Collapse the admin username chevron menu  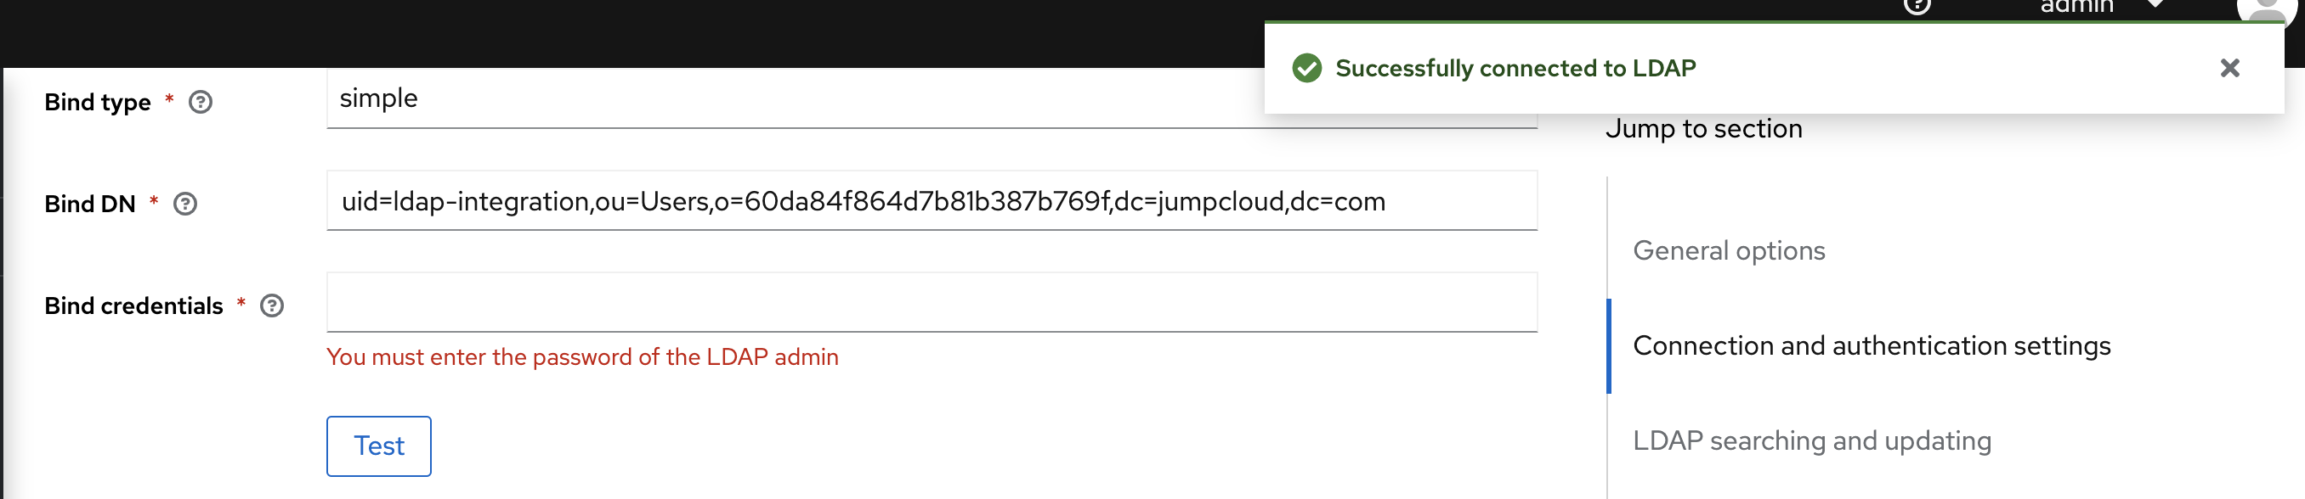point(2155,6)
